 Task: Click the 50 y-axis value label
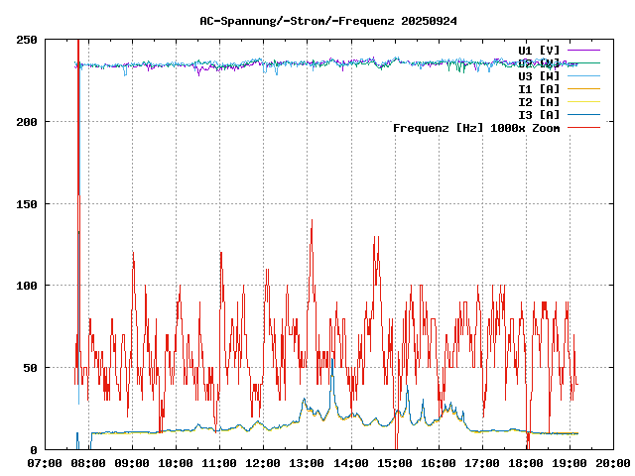click(x=30, y=367)
